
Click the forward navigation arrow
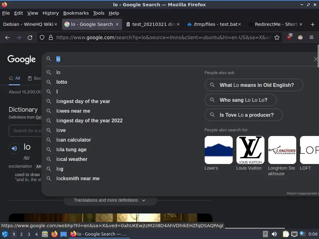19,38
